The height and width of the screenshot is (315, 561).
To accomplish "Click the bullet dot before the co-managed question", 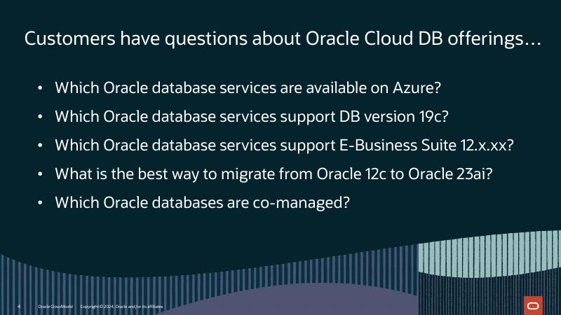I will [41, 203].
